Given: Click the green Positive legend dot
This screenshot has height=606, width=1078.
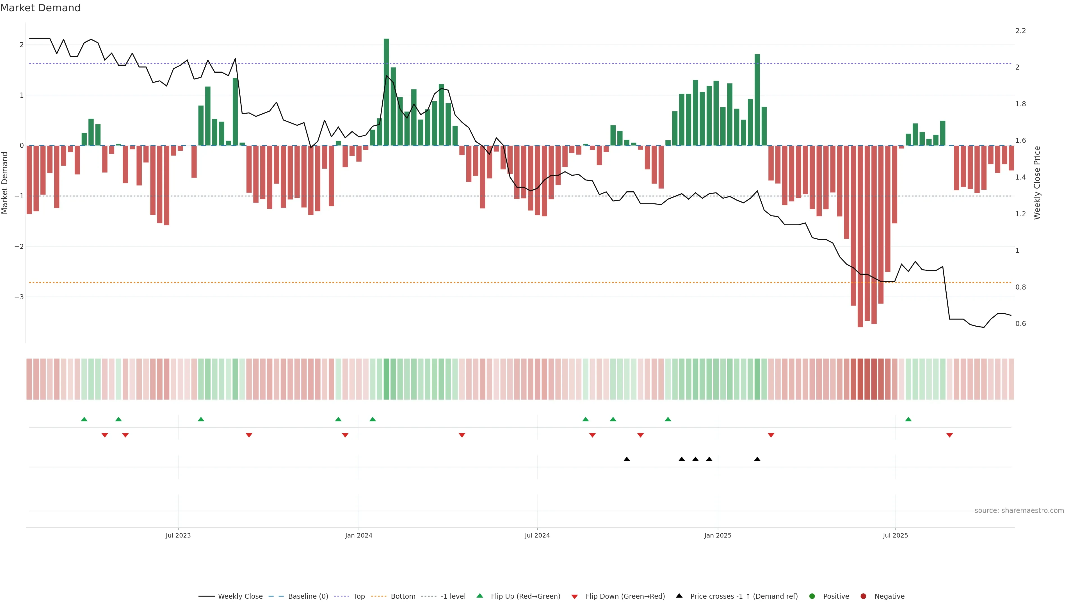Looking at the screenshot, I should coord(812,596).
